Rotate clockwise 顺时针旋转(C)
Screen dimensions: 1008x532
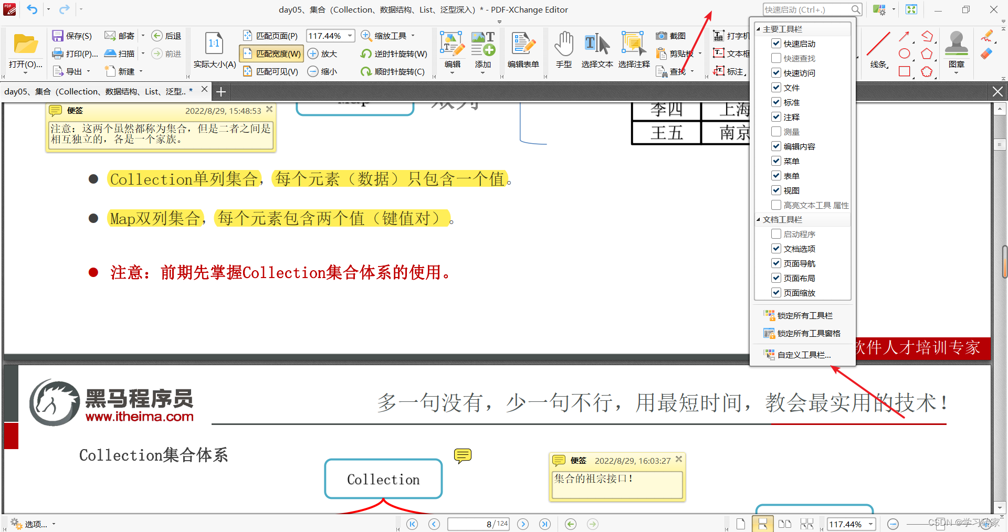pos(393,71)
